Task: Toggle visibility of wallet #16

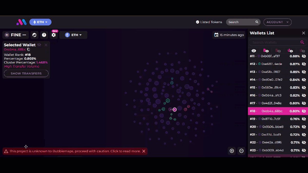Action: pyautogui.click(x=304, y=95)
